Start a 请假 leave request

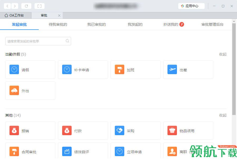(30, 70)
